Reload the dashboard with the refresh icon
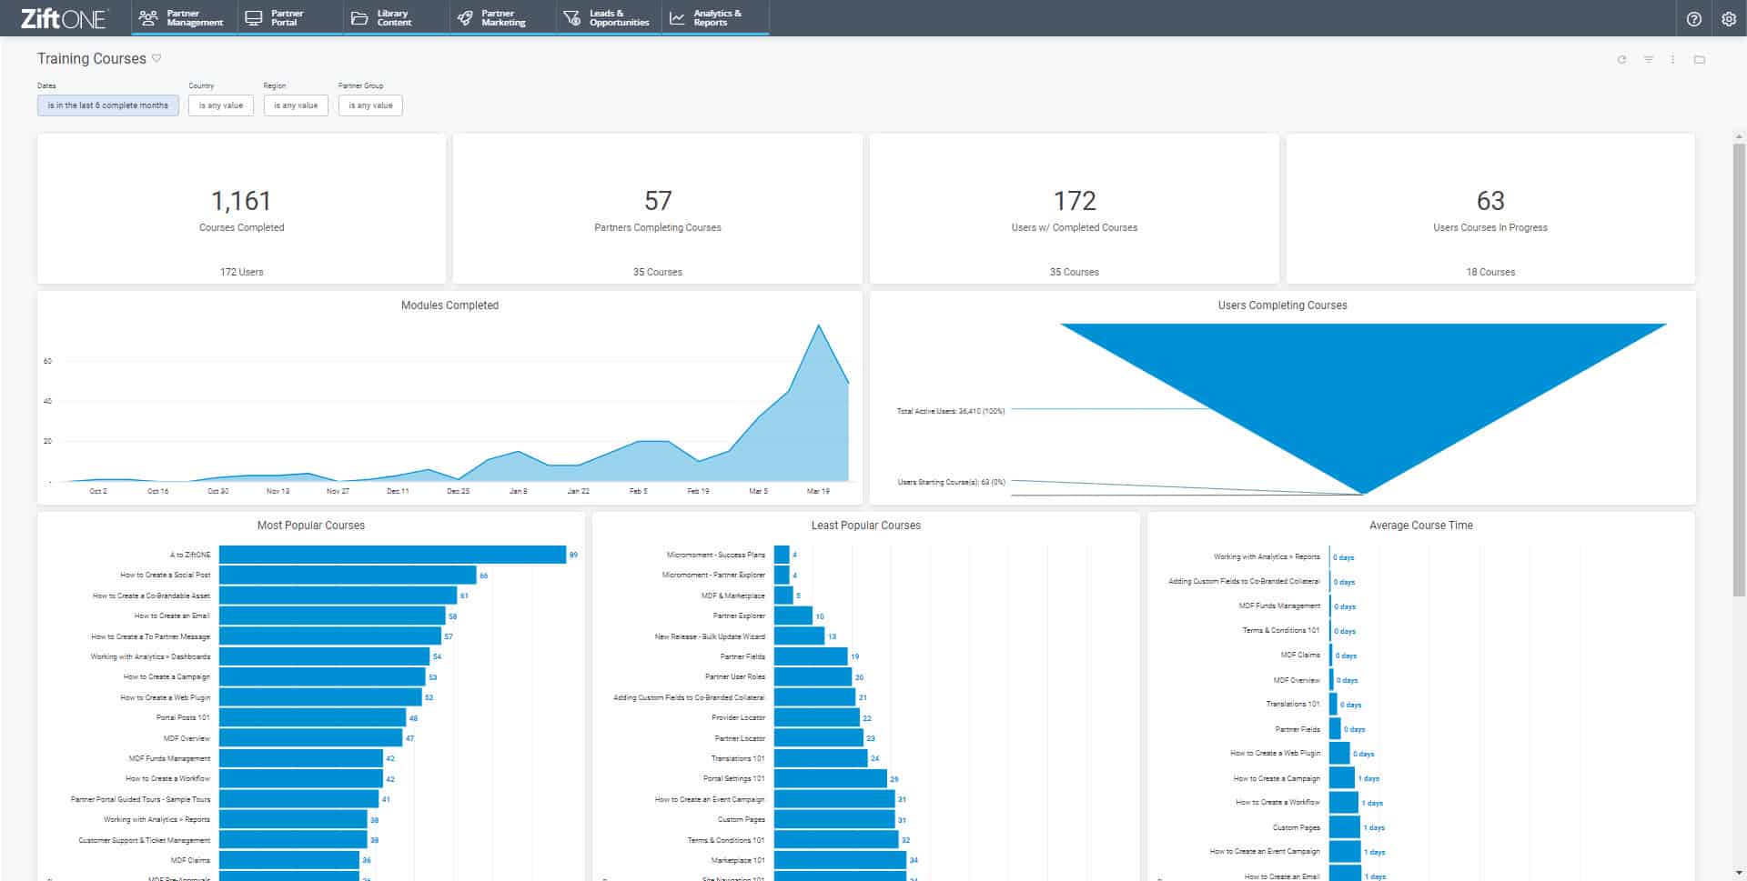 click(x=1621, y=60)
